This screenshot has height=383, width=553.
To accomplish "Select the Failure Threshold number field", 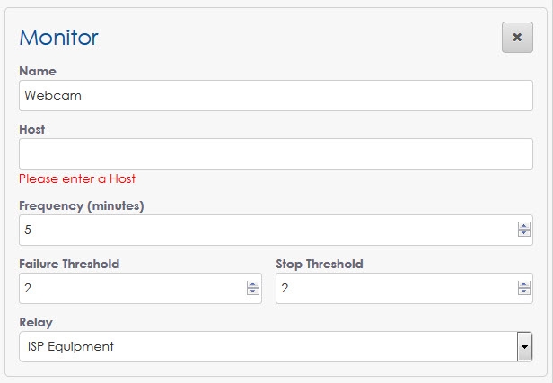I will tap(131, 288).
